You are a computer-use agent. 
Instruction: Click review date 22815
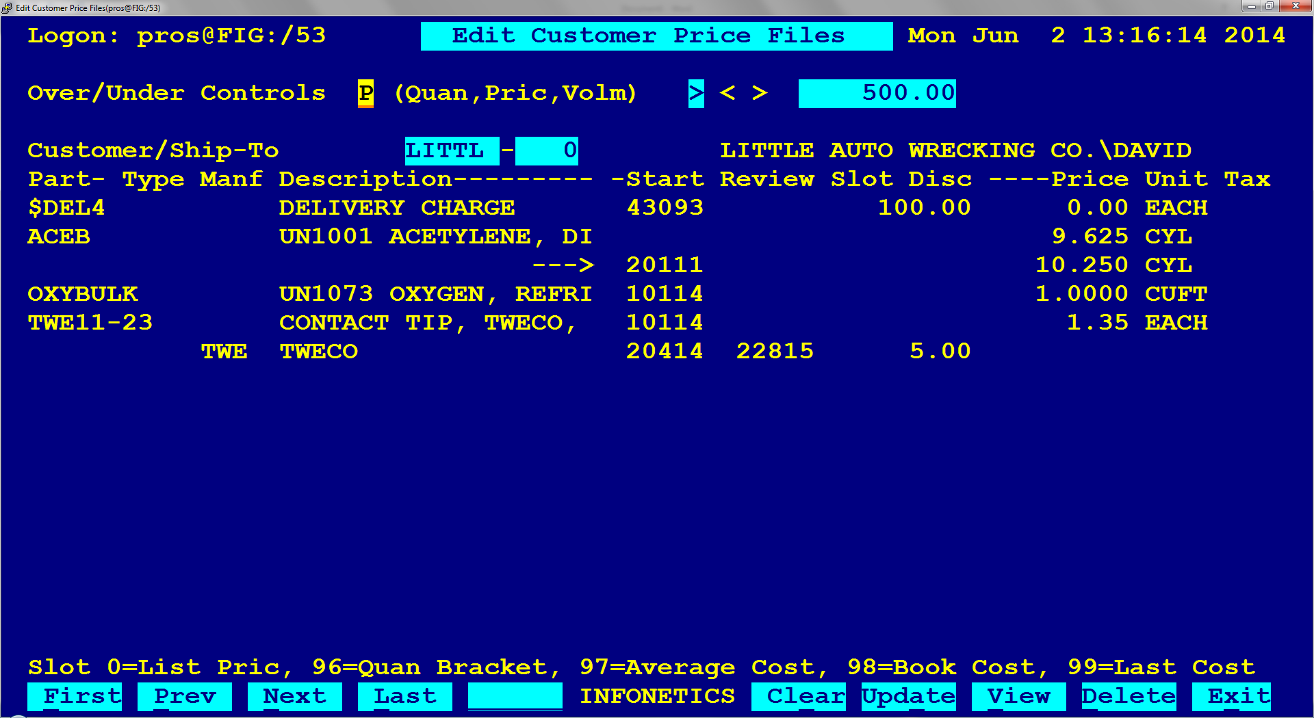[x=775, y=351]
